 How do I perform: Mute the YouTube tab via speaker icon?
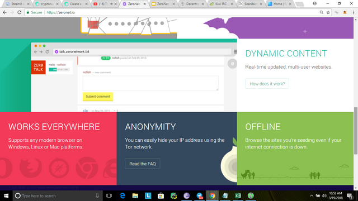111,4
